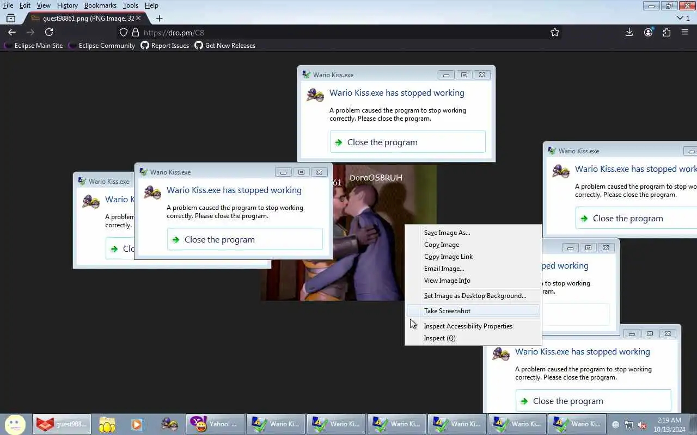Open Eclipse Main Site bookmark

[33, 46]
